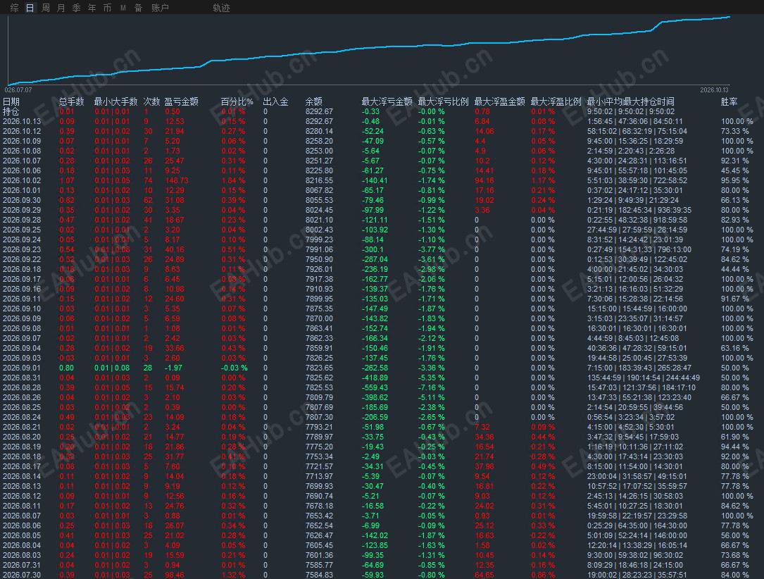Open the 轨迹 track tab
This screenshot has width=764, height=579.
[221, 8]
